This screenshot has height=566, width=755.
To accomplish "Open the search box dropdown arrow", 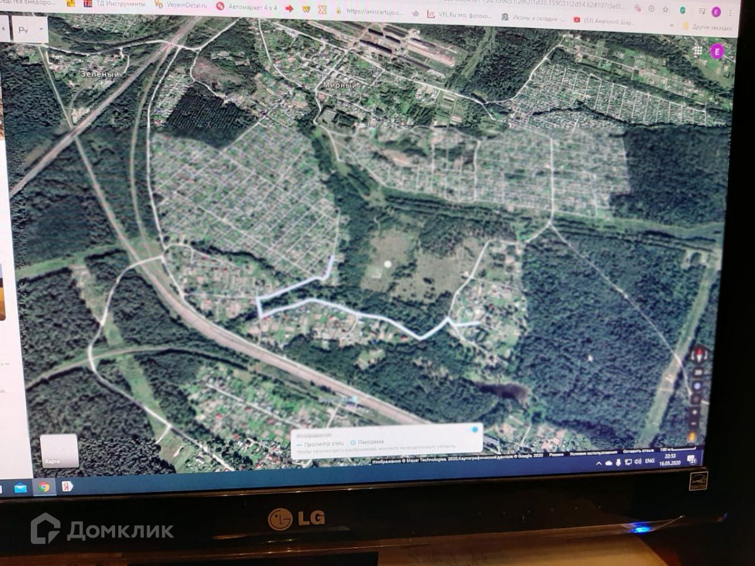I will point(41,29).
